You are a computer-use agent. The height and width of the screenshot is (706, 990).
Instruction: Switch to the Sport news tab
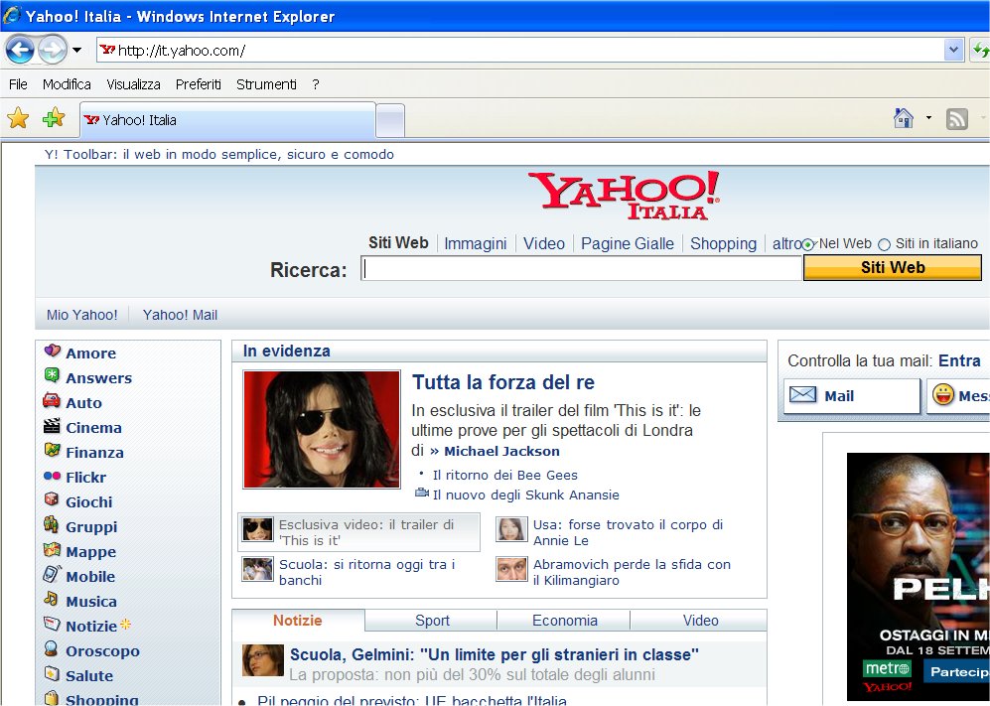432,621
